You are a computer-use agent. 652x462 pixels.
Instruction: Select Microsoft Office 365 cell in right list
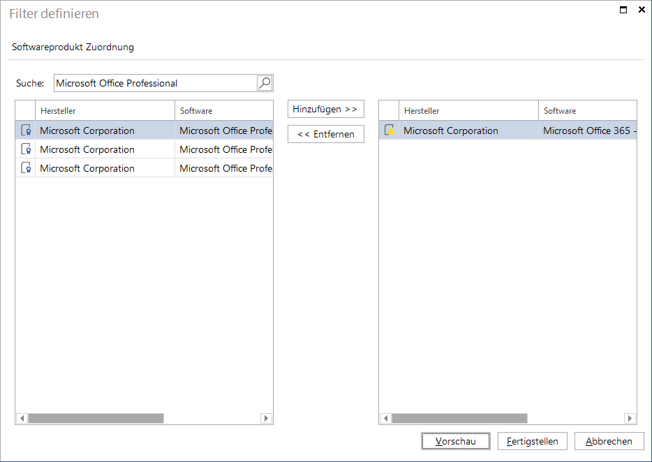(x=588, y=131)
